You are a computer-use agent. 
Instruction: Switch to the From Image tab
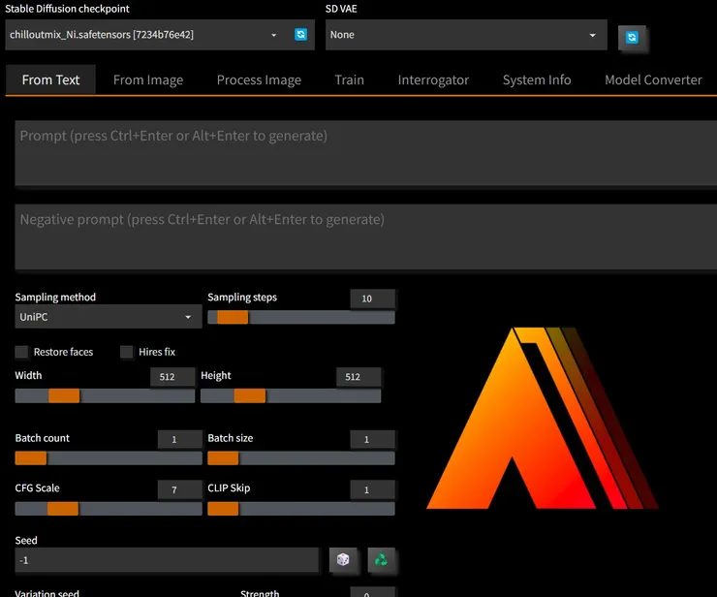pyautogui.click(x=148, y=80)
